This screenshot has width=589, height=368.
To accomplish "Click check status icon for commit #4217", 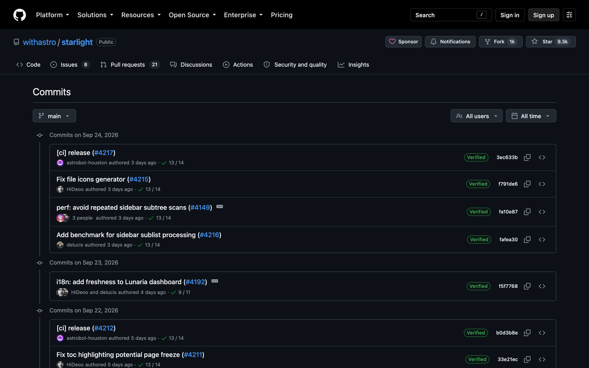I will click(164, 163).
